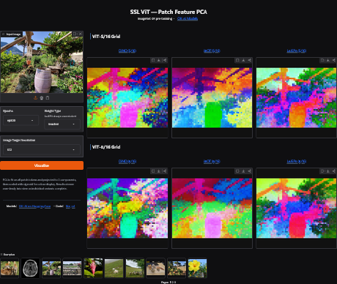Image resolution: width=337 pixels, height=284 pixels.
Task: Open the Weight Type dropdown
Action: click(x=62, y=124)
